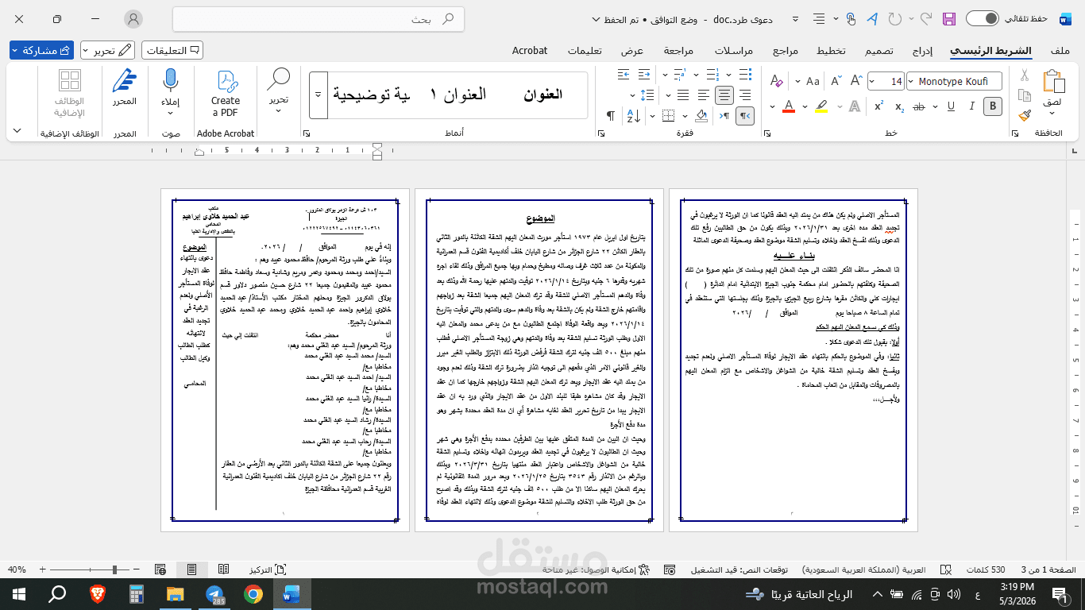Click the search (بحث) box
Viewport: 1085px width, 610px height.
pos(318,19)
